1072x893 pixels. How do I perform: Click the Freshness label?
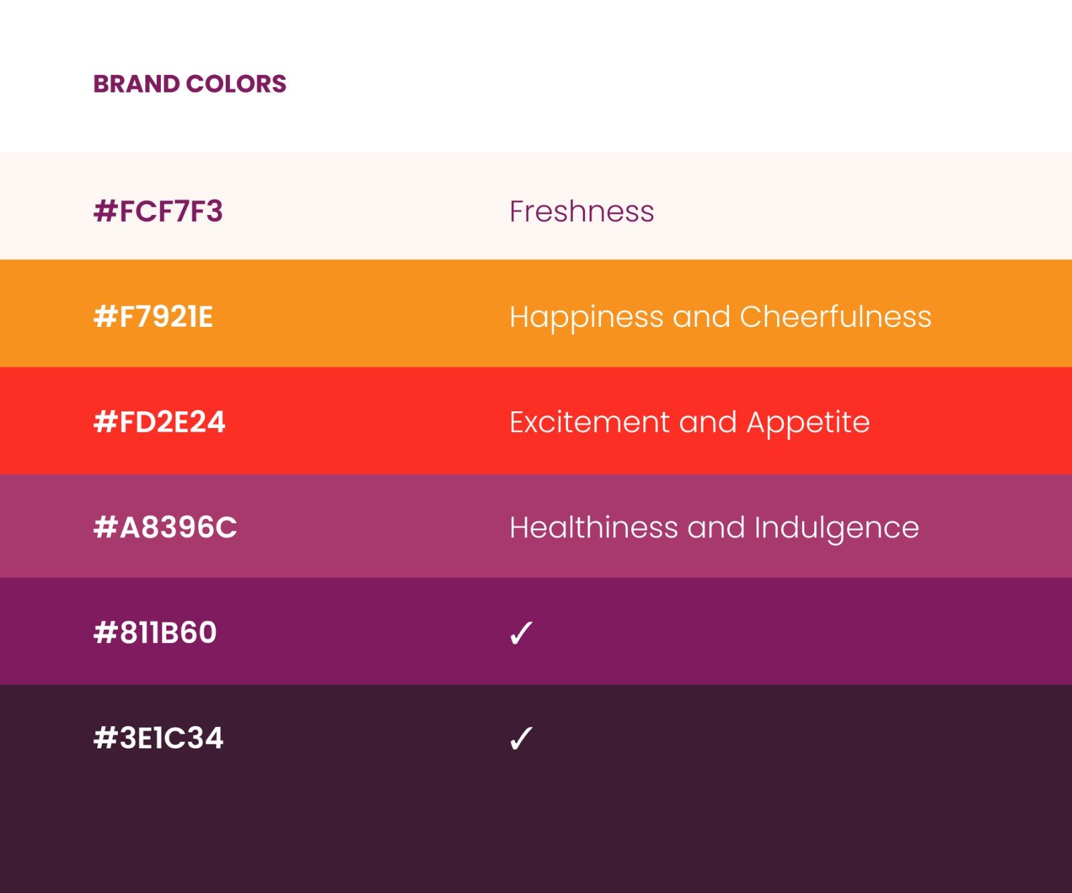pos(582,211)
